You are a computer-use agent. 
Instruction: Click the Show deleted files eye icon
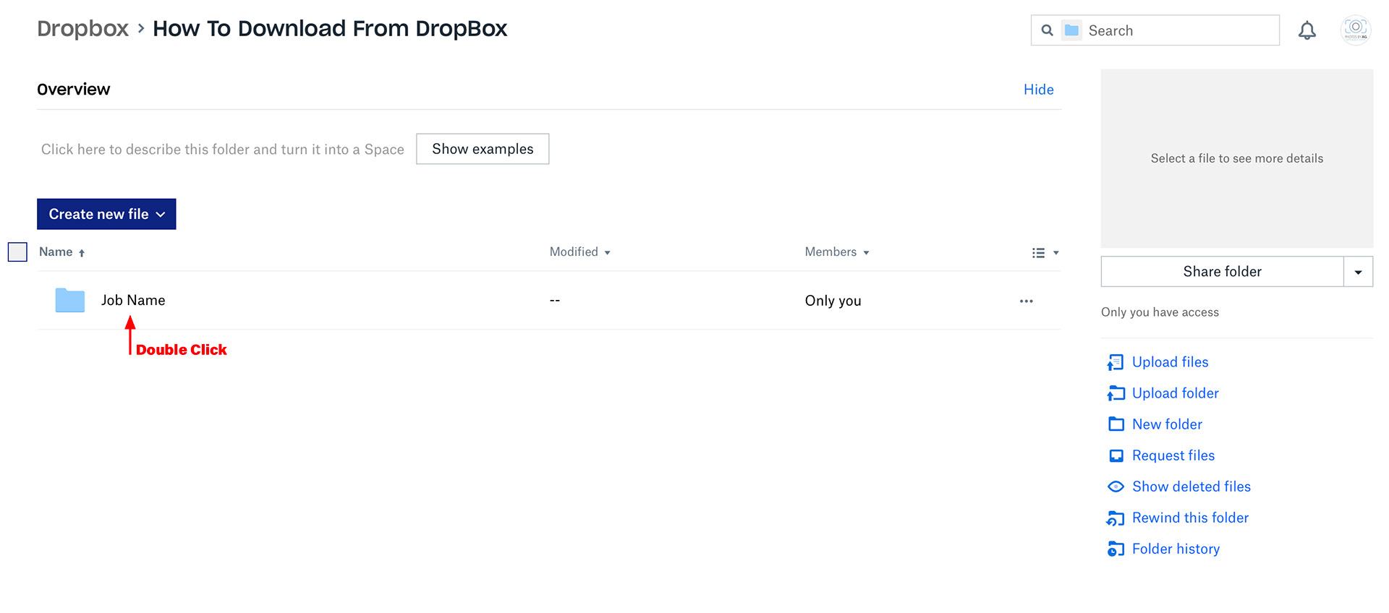click(x=1116, y=486)
